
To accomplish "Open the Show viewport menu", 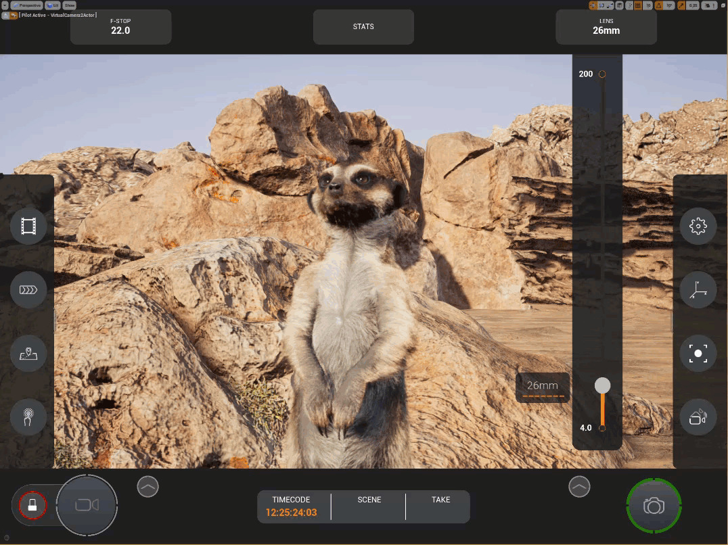I will point(69,5).
